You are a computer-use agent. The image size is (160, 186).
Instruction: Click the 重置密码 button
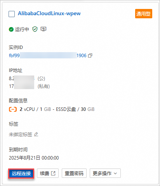coord(74,173)
